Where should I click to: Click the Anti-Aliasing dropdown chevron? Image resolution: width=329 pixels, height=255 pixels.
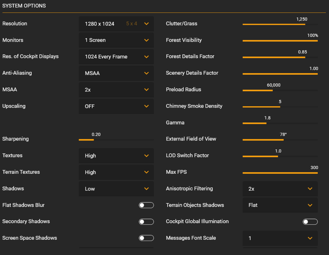(146, 73)
